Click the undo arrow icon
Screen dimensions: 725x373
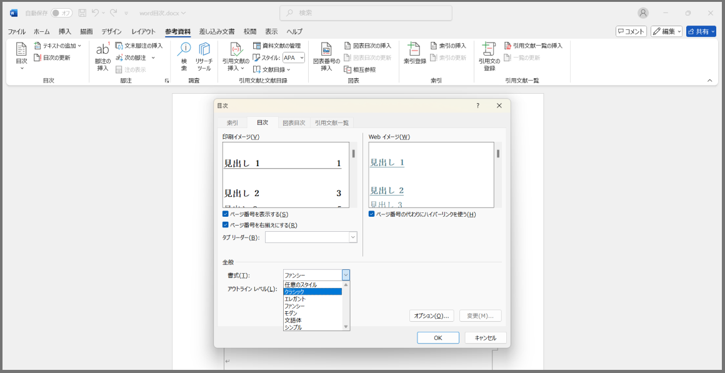click(95, 13)
